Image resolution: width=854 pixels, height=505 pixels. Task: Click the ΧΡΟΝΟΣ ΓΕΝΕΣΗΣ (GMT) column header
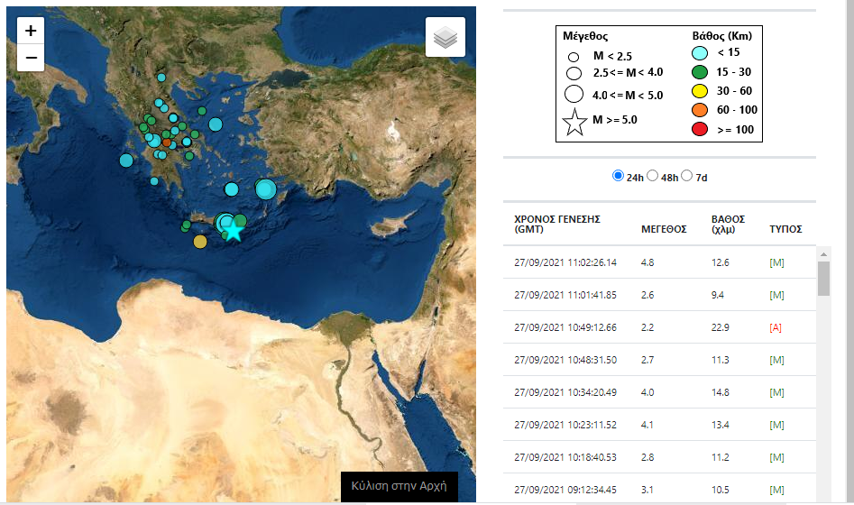point(556,224)
